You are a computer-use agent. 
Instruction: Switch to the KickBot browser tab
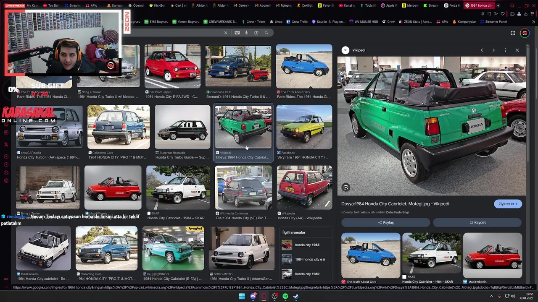(x=157, y=5)
